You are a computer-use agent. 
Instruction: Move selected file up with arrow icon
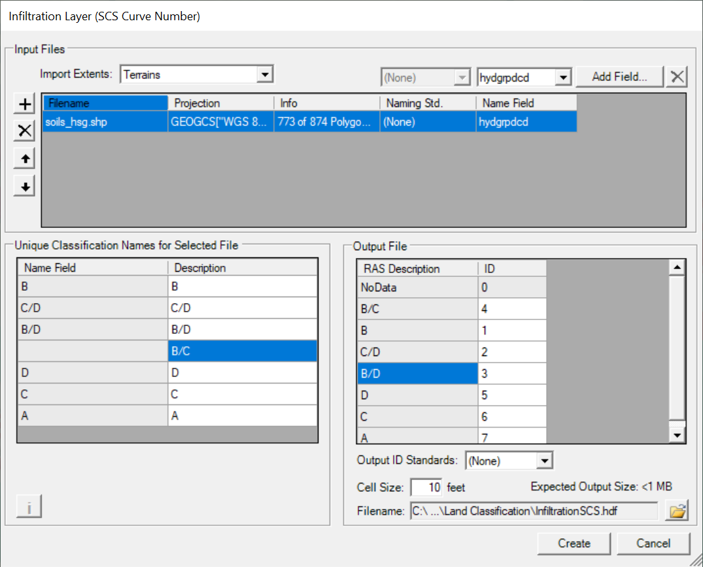coord(25,159)
